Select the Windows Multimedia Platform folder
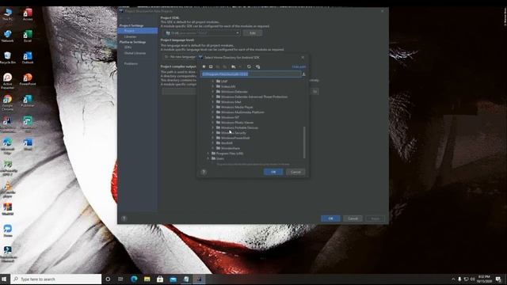 click(x=240, y=112)
